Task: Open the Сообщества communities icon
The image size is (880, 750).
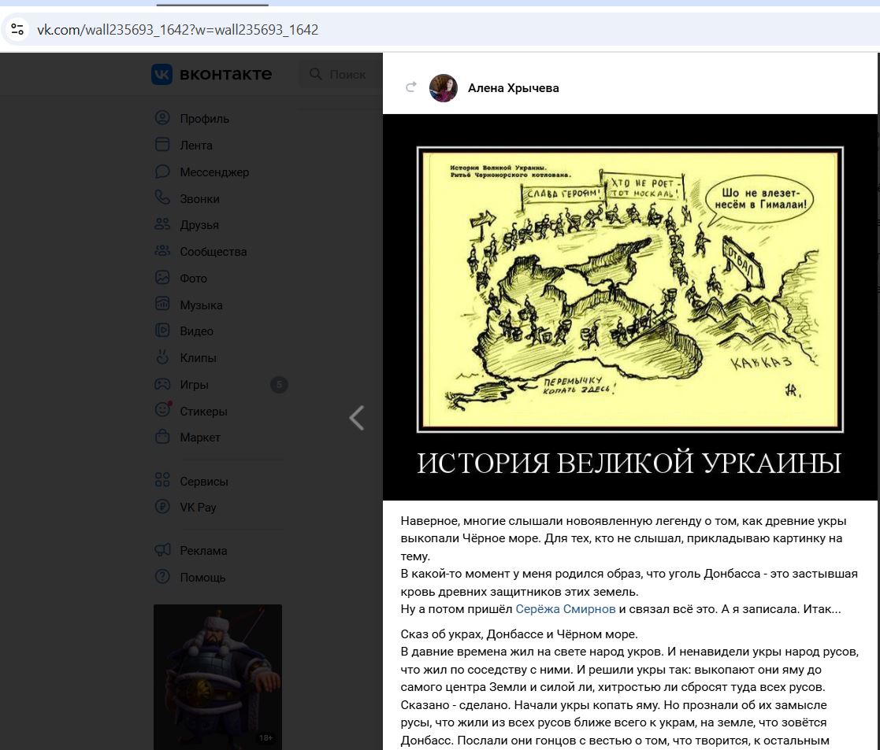Action: 162,251
